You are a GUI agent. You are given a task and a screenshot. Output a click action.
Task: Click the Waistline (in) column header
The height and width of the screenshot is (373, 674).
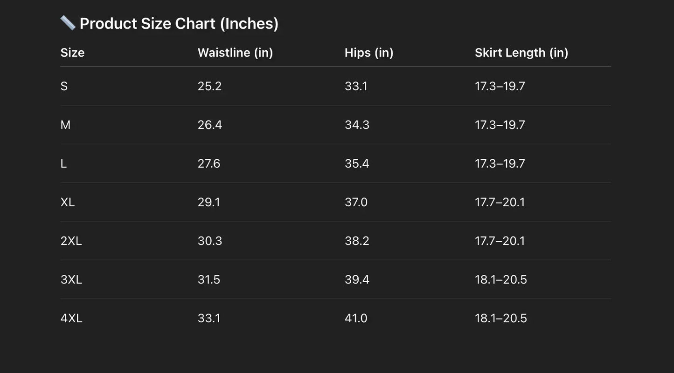tap(235, 53)
